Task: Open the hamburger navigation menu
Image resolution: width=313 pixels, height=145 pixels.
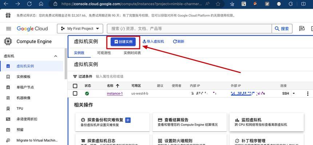Action: (9, 29)
